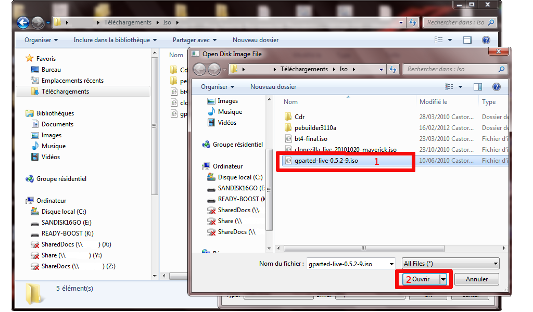Open Partager avec menu in Explorer

click(x=195, y=40)
